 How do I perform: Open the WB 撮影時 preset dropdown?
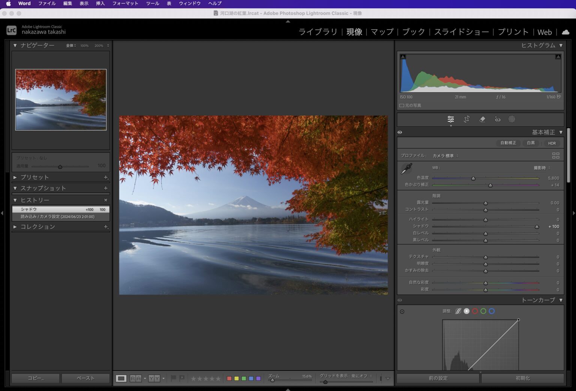[x=542, y=168]
